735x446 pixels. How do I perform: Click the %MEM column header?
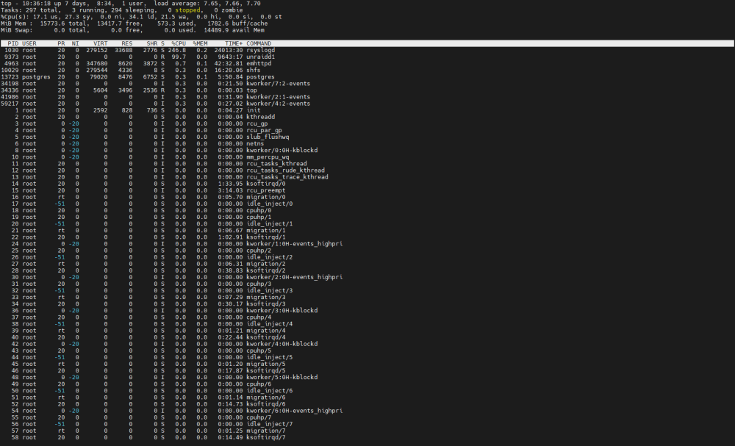200,43
